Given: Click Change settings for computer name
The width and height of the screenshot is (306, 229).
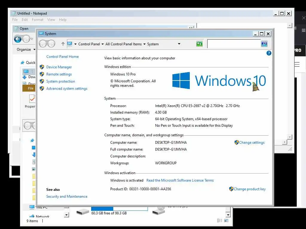Looking at the screenshot, I should point(252,143).
